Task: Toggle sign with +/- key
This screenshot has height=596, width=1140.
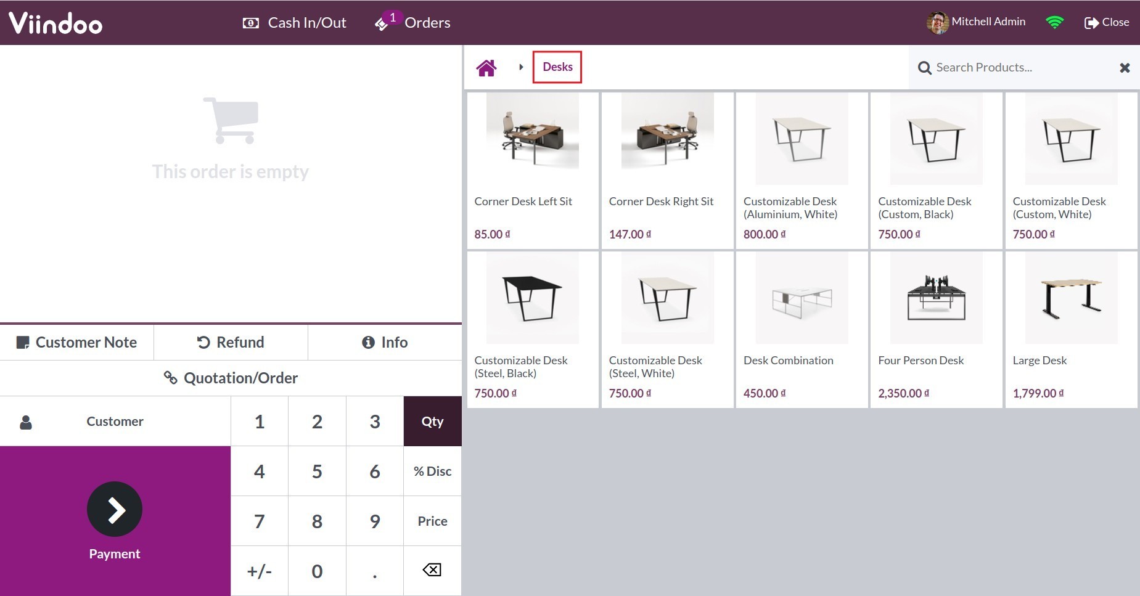Action: click(260, 571)
